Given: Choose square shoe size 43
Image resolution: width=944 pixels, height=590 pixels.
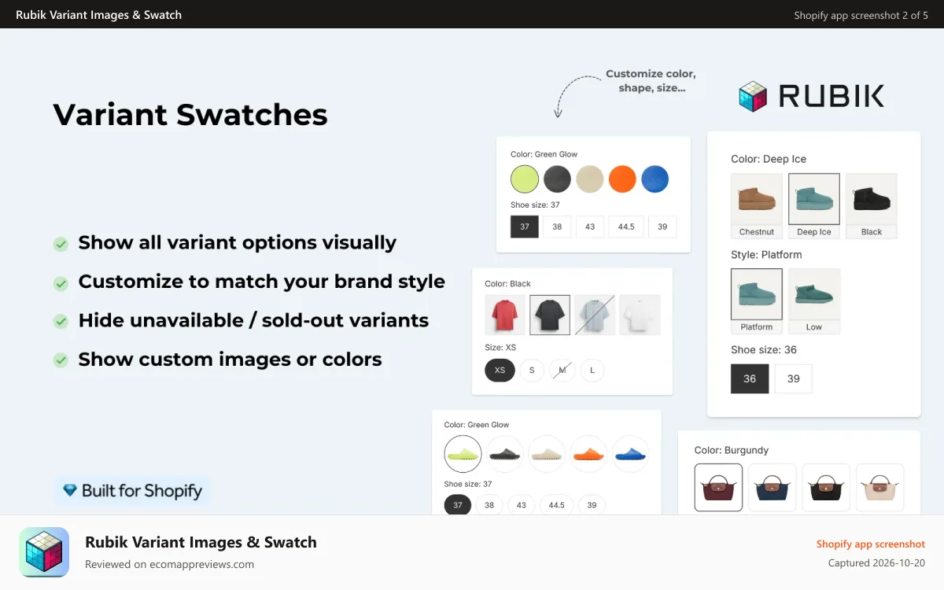Looking at the screenshot, I should tap(590, 227).
